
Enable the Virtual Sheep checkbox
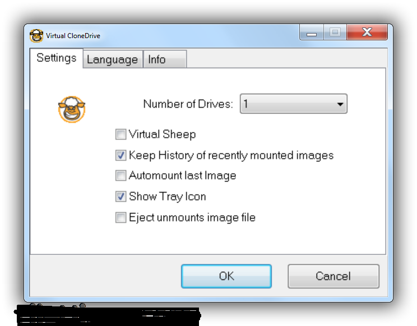pyautogui.click(x=121, y=134)
